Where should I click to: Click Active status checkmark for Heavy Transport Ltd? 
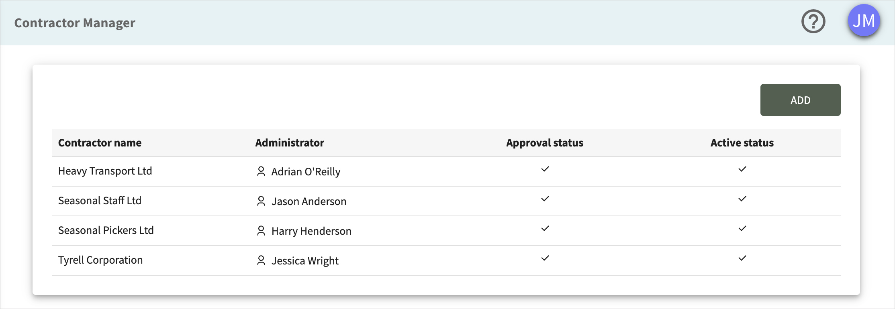(x=742, y=169)
